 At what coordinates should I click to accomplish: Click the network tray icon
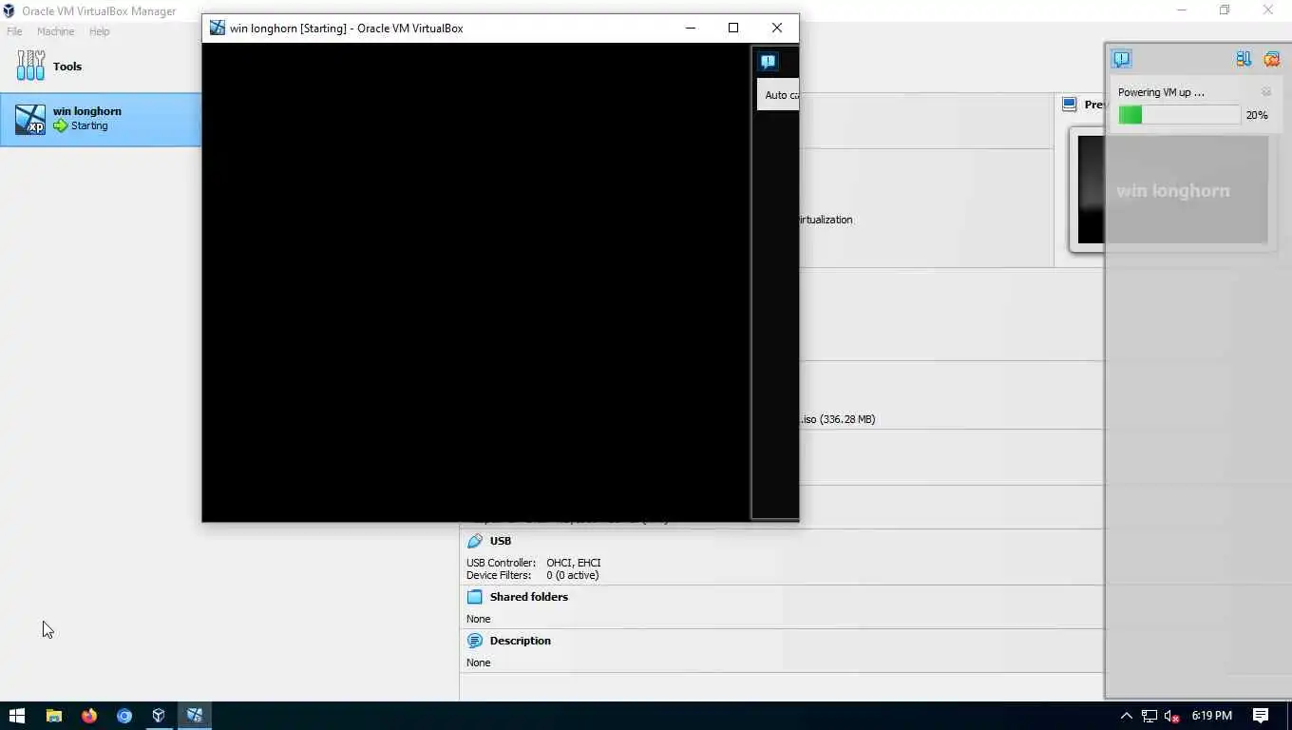click(x=1149, y=716)
